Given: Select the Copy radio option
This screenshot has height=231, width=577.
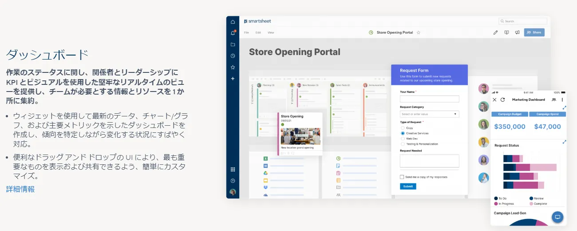Looking at the screenshot, I should pyautogui.click(x=403, y=128).
